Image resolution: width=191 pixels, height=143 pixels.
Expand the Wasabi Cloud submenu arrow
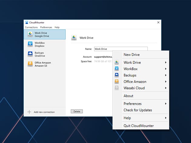pyautogui.click(x=166, y=88)
